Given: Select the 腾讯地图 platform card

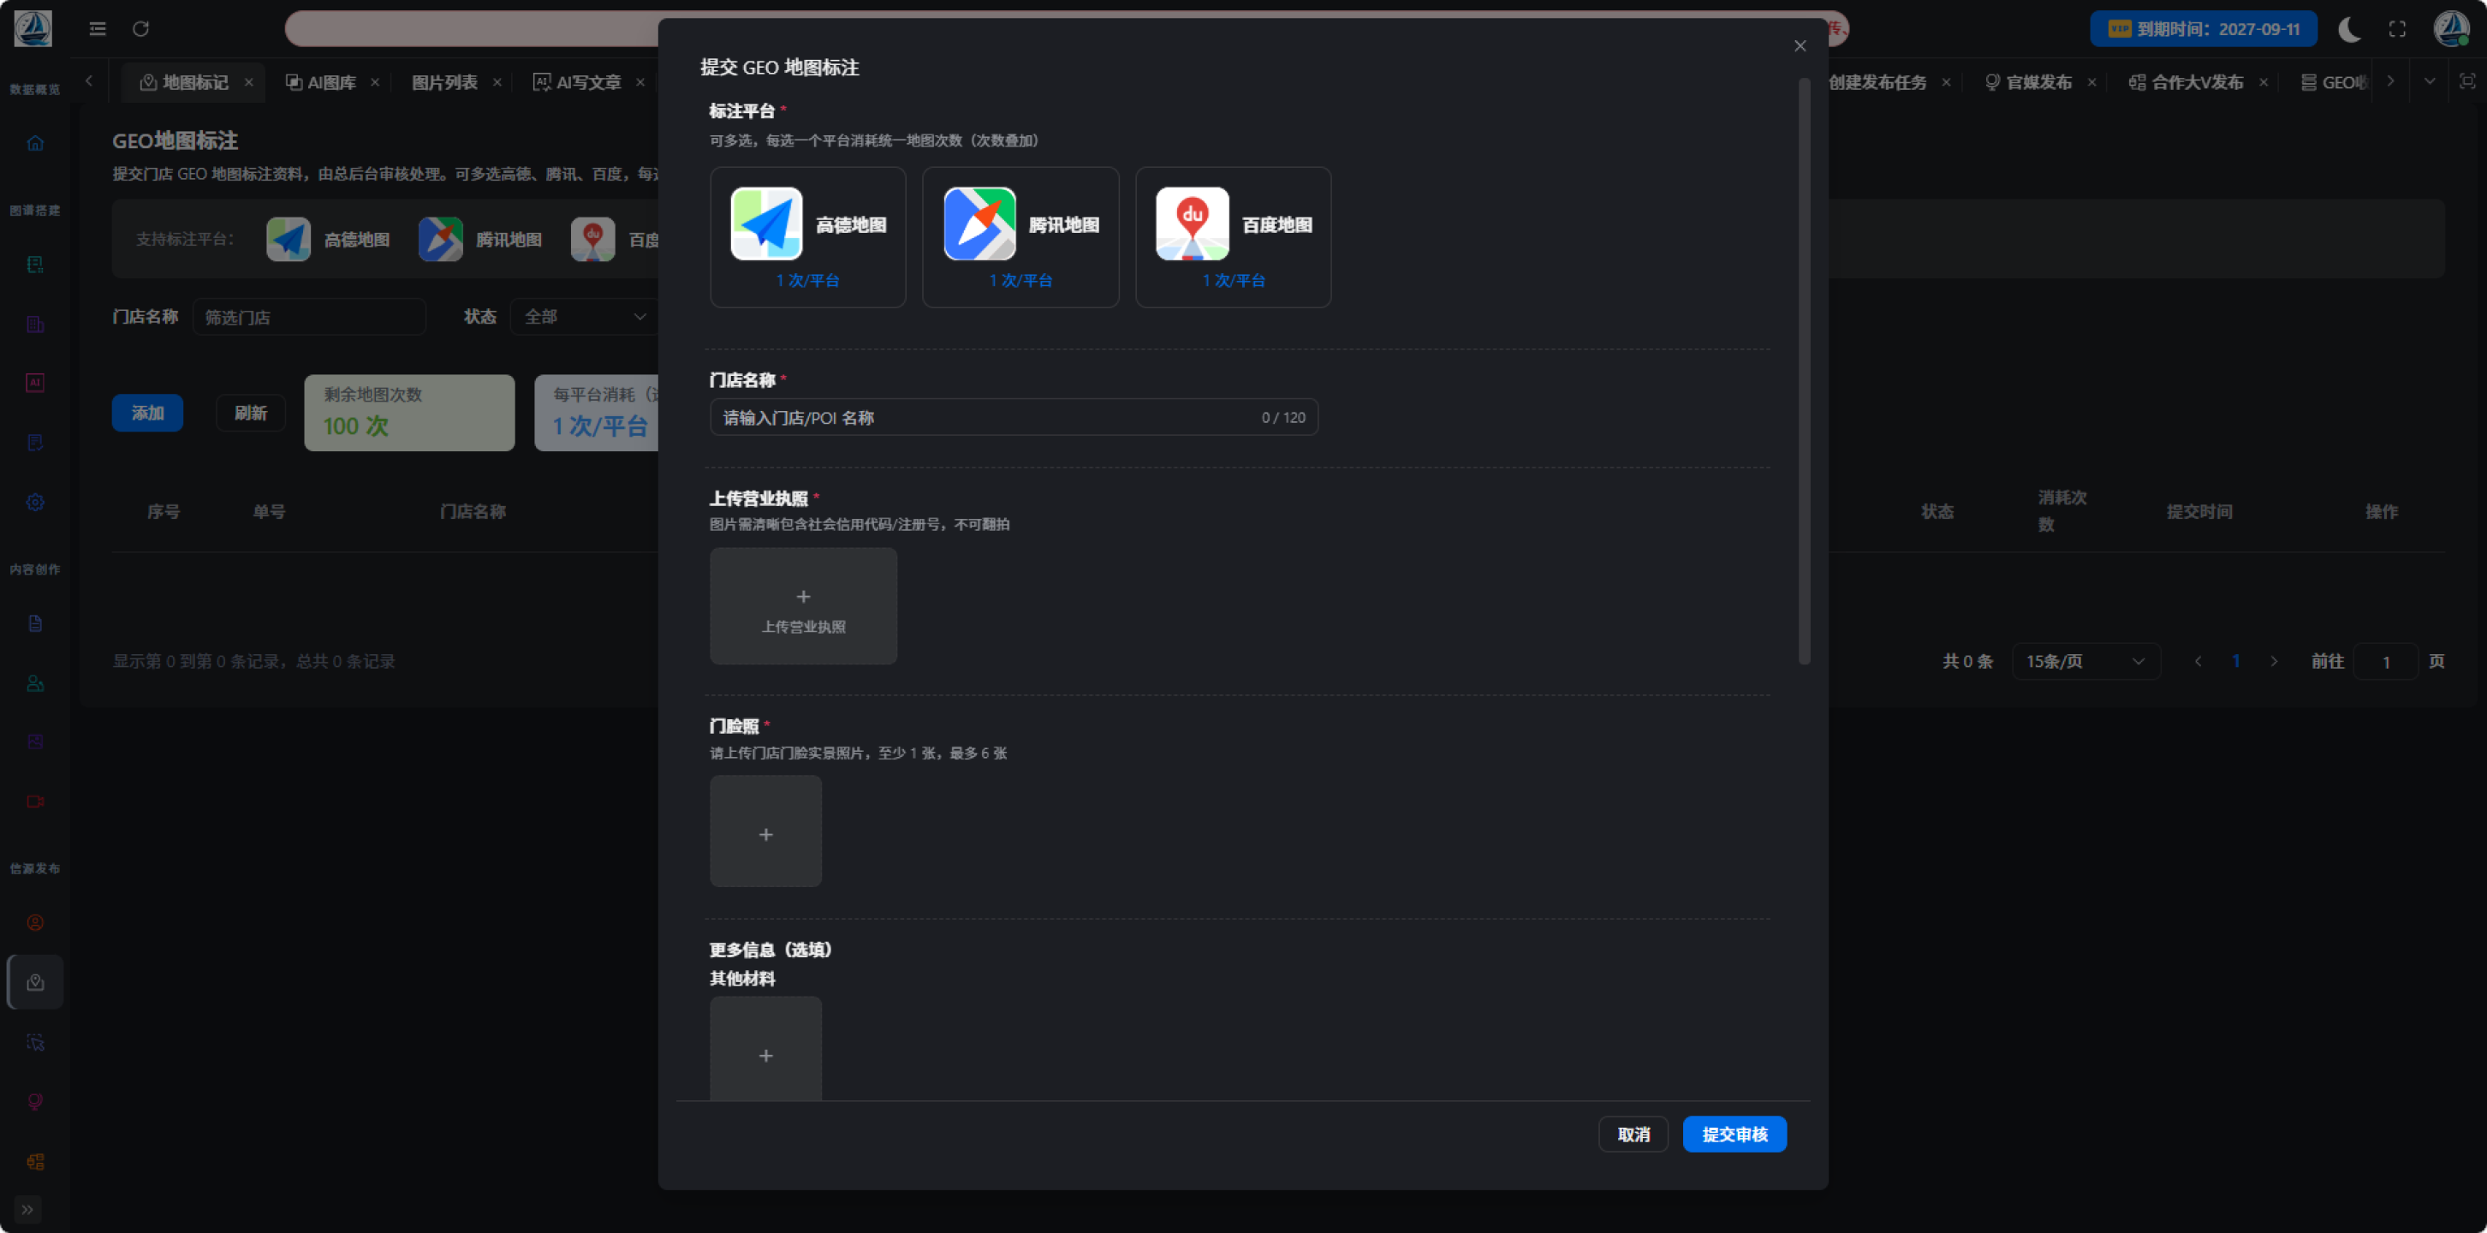Looking at the screenshot, I should pyautogui.click(x=1020, y=236).
